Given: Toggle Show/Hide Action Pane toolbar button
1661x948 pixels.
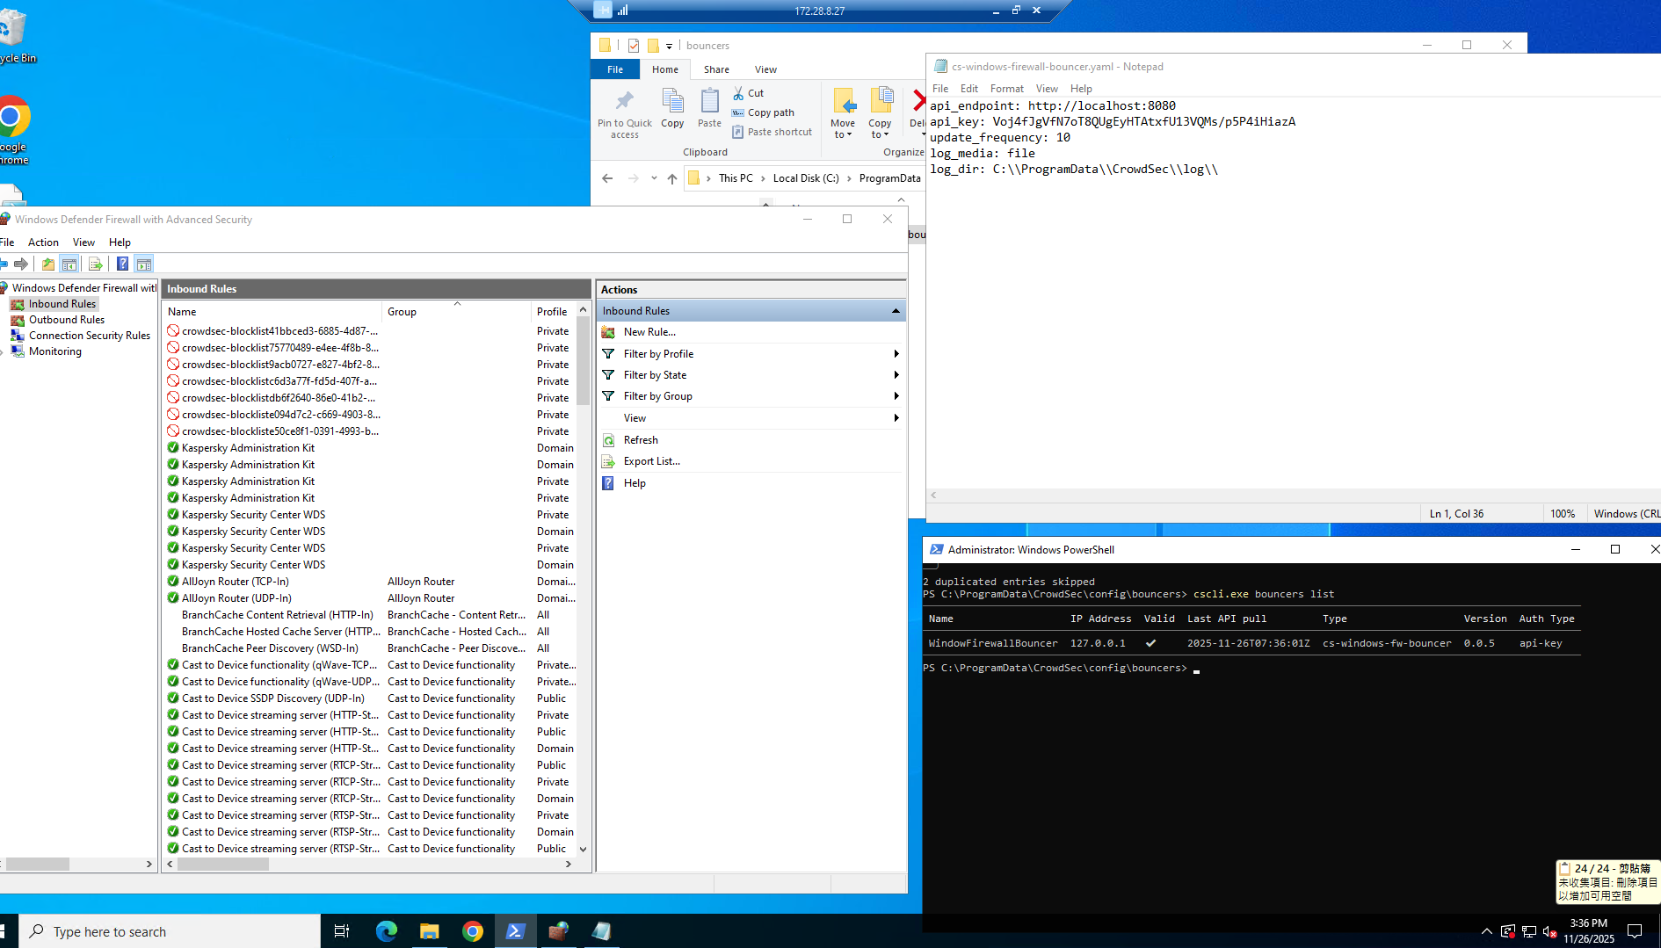Looking at the screenshot, I should (144, 264).
